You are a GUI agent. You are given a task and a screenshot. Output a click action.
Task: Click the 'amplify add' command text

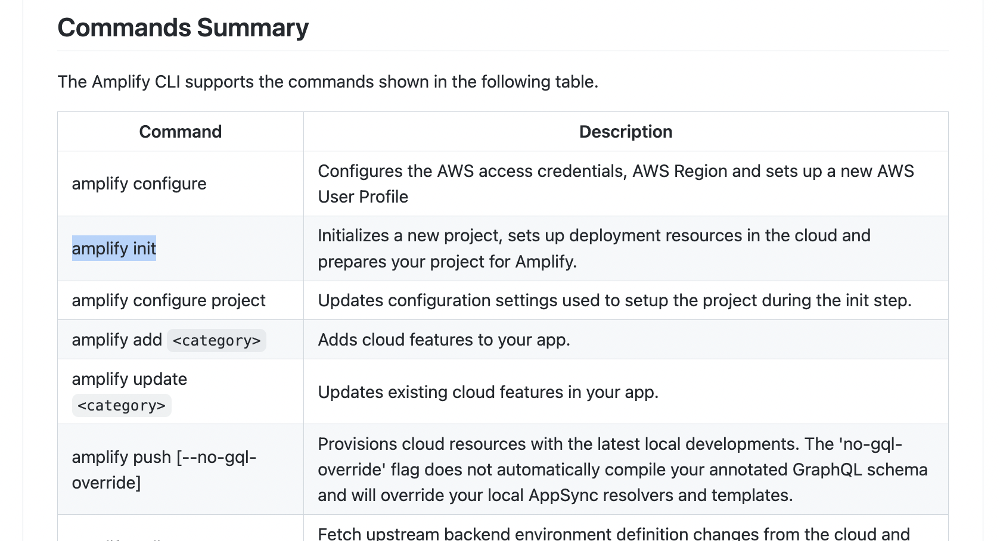tap(117, 340)
